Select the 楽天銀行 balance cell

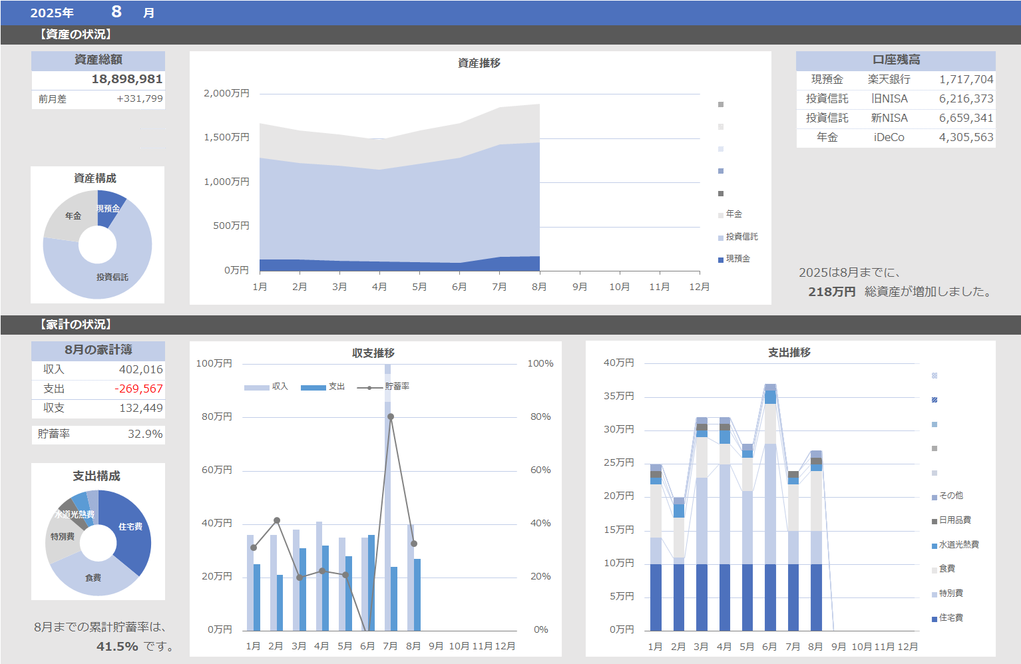point(966,79)
